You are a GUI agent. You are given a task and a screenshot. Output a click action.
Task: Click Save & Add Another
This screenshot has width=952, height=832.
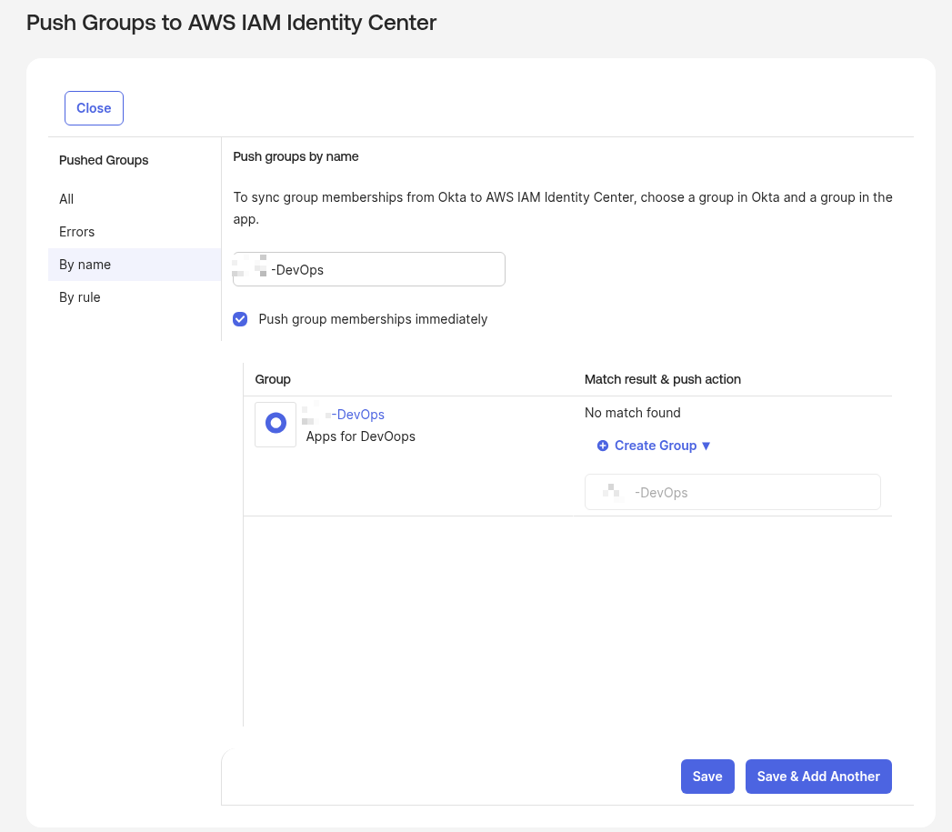[818, 777]
